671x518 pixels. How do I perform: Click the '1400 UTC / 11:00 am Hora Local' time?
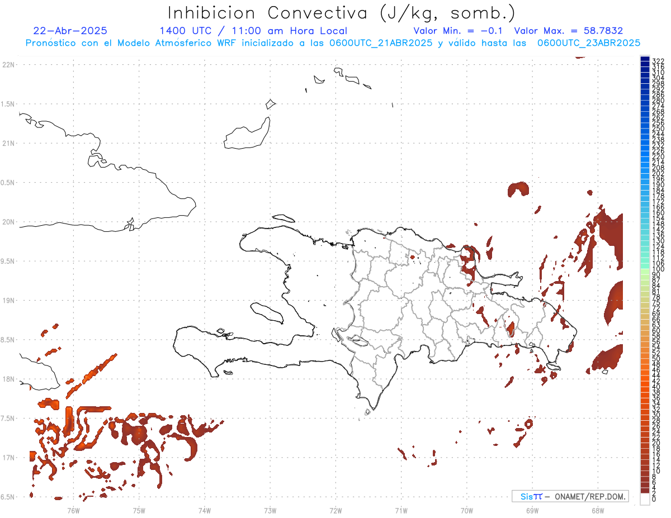(253, 31)
